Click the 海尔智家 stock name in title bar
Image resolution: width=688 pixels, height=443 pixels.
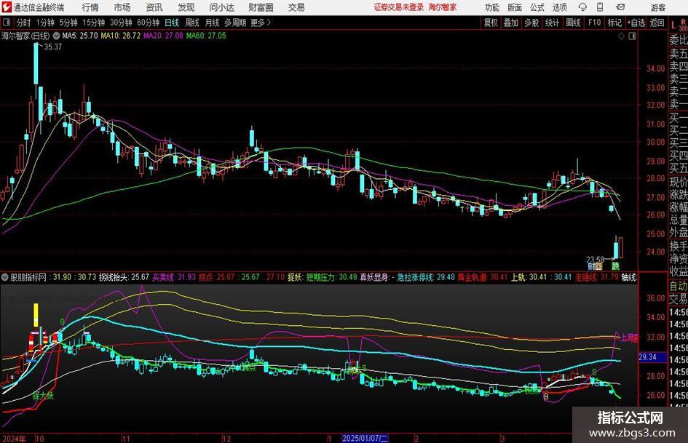[x=443, y=7]
